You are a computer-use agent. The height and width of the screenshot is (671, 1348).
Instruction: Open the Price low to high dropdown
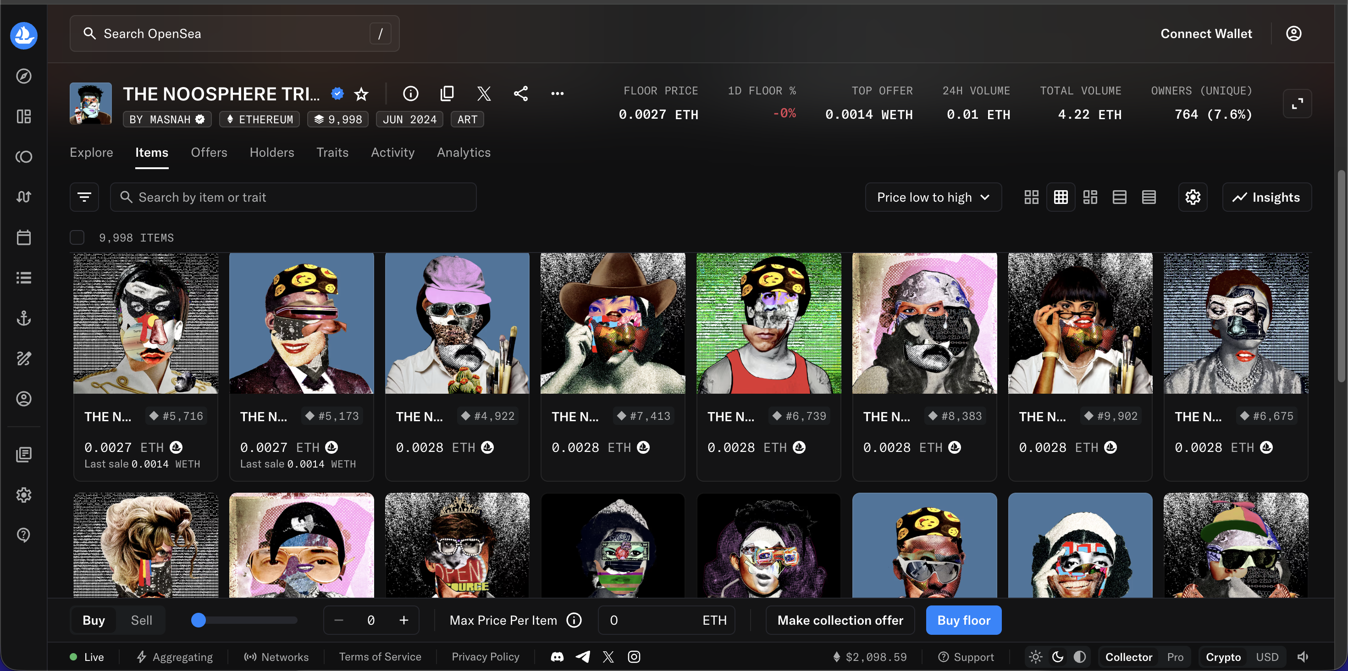coord(934,197)
